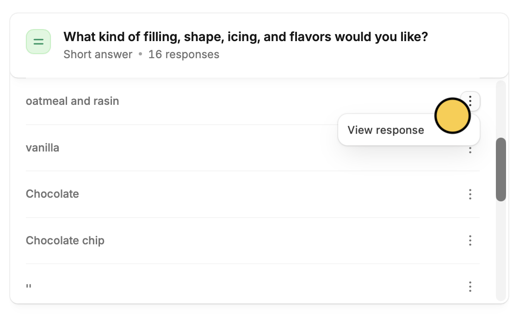Select the "vanilla" response row
This screenshot has width=519, height=315.
point(43,148)
